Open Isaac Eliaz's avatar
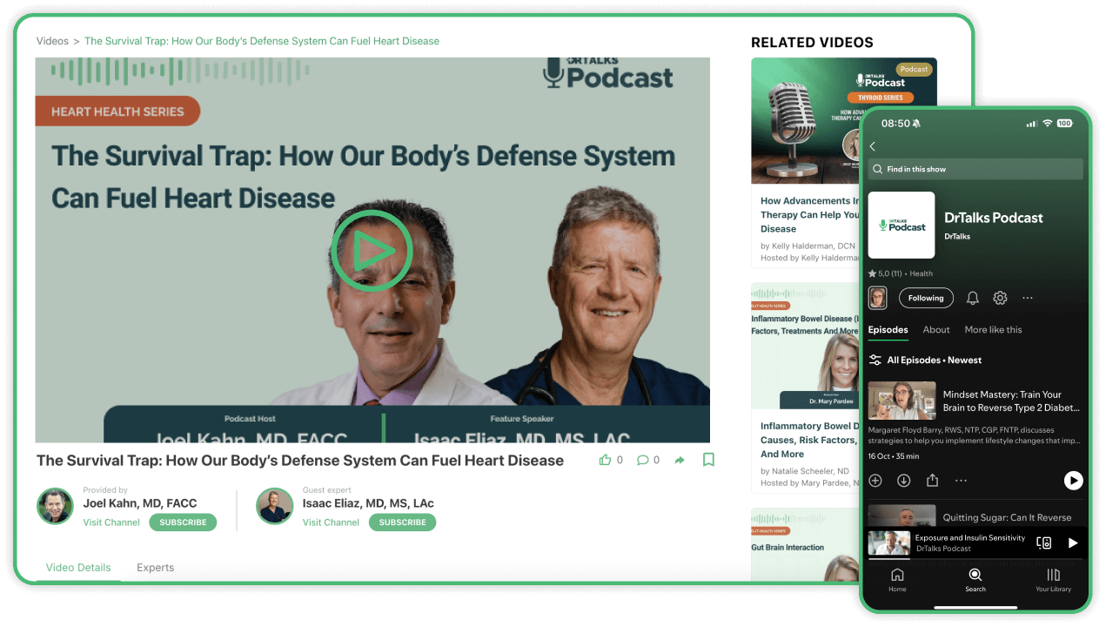The height and width of the screenshot is (627, 1106). pyautogui.click(x=274, y=506)
